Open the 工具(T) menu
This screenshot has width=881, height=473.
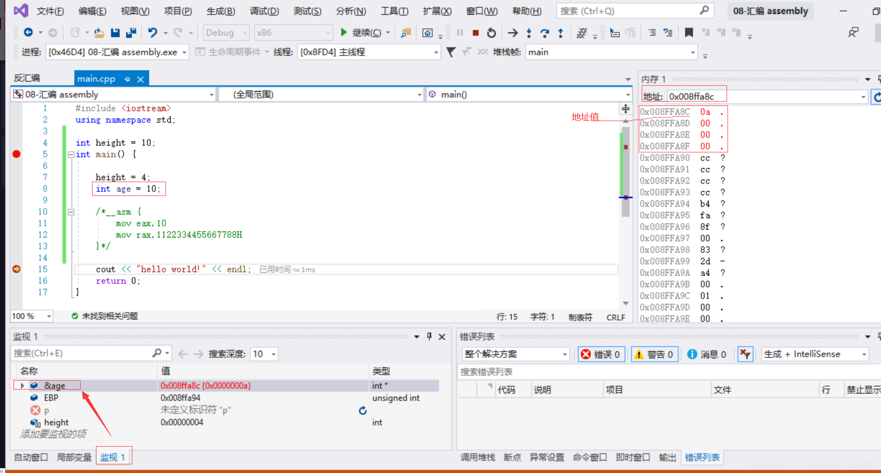394,11
